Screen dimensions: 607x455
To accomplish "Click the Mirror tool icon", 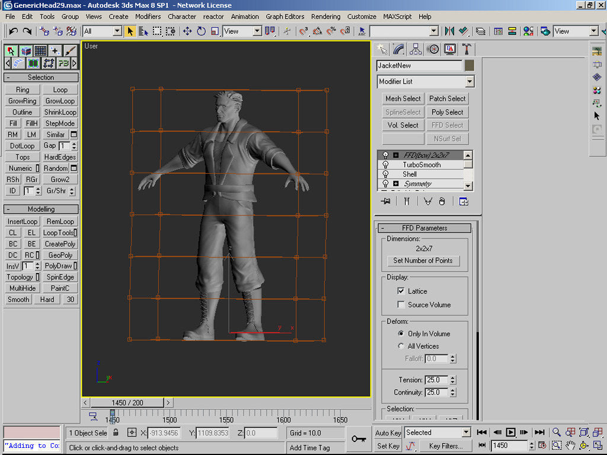I will [x=449, y=31].
